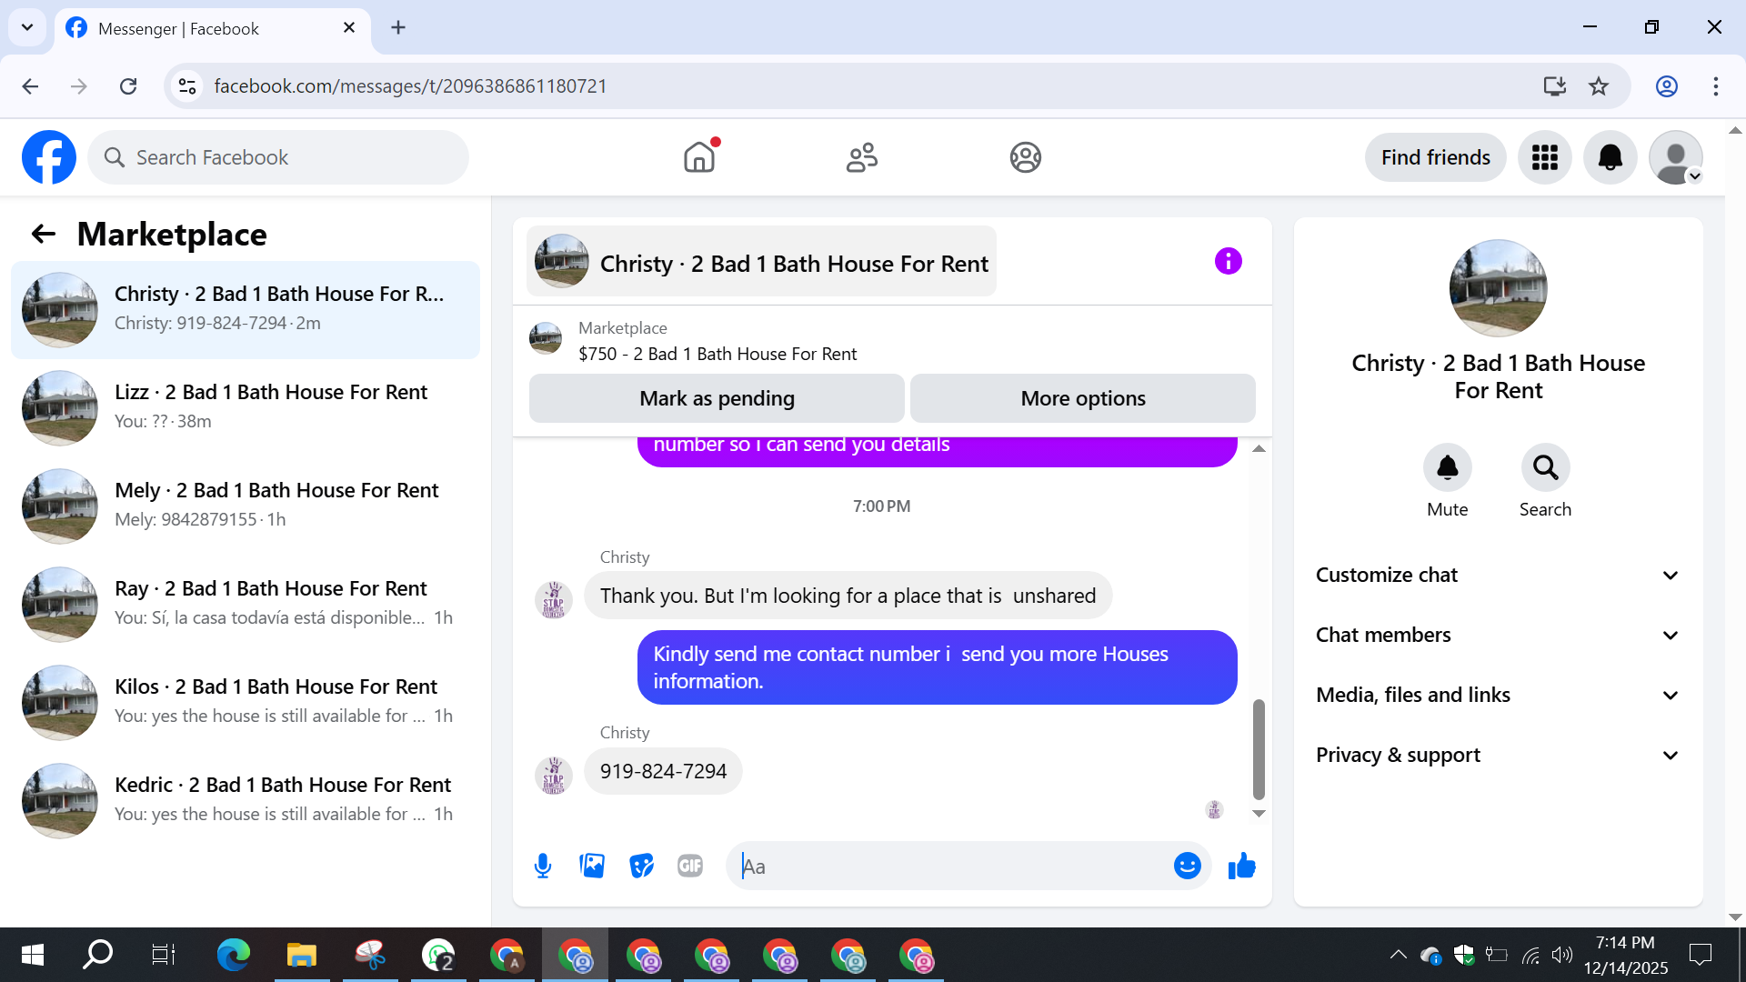Click the voice clip microphone icon

tap(543, 866)
